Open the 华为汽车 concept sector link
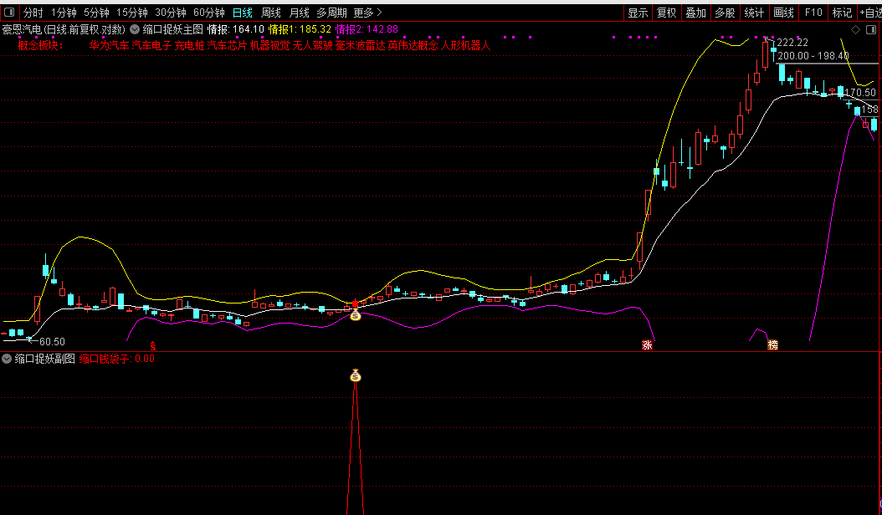The height and width of the screenshot is (515, 882). (109, 45)
